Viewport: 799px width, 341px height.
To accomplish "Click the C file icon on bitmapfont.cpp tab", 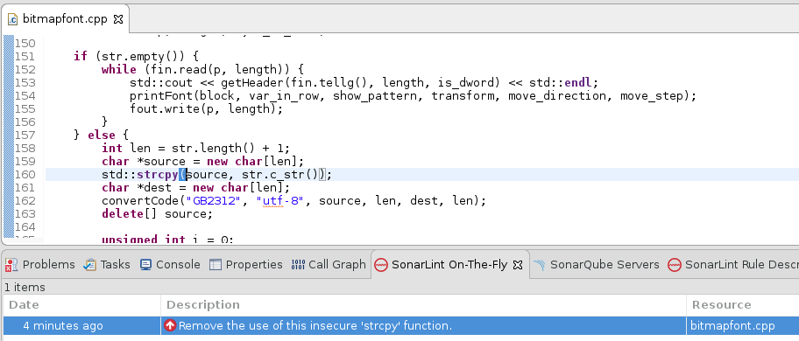I will pos(13,20).
